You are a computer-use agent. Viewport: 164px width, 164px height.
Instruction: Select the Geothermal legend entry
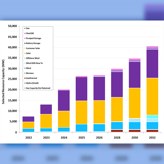click(32, 78)
